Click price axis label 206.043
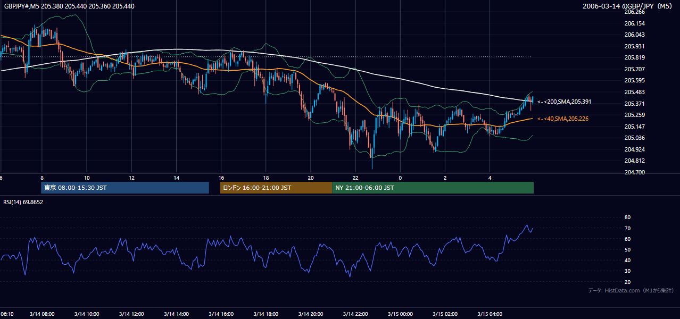Image resolution: width=680 pixels, height=319 pixels. point(634,35)
